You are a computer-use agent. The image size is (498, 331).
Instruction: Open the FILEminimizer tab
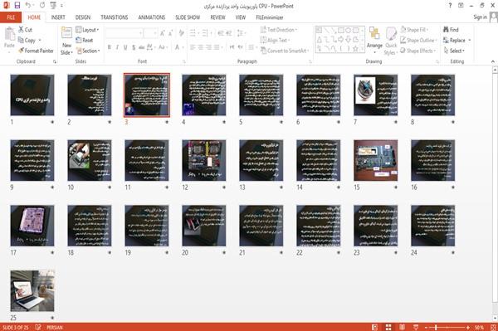[269, 17]
